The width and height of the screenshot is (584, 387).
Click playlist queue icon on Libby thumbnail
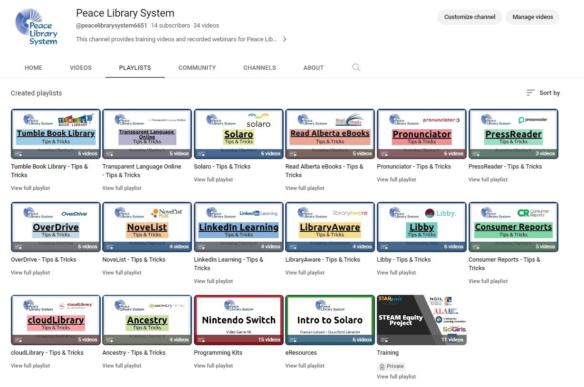pyautogui.click(x=384, y=247)
